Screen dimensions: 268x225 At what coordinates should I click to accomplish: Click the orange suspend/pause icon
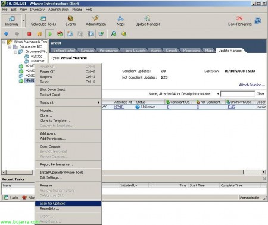[x=39, y=34]
